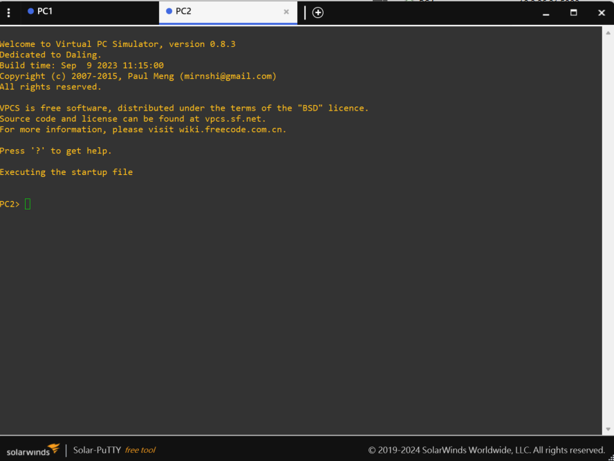Maximize the Solar-PuTTY window
This screenshot has height=461, width=614.
point(574,13)
